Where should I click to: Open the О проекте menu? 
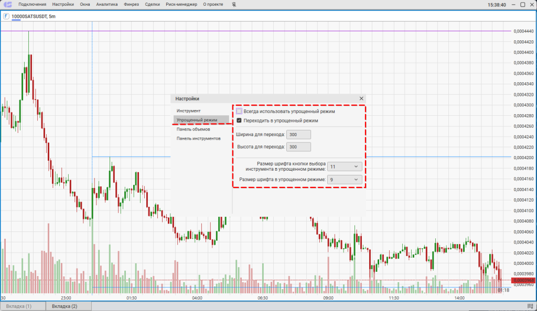tap(213, 4)
